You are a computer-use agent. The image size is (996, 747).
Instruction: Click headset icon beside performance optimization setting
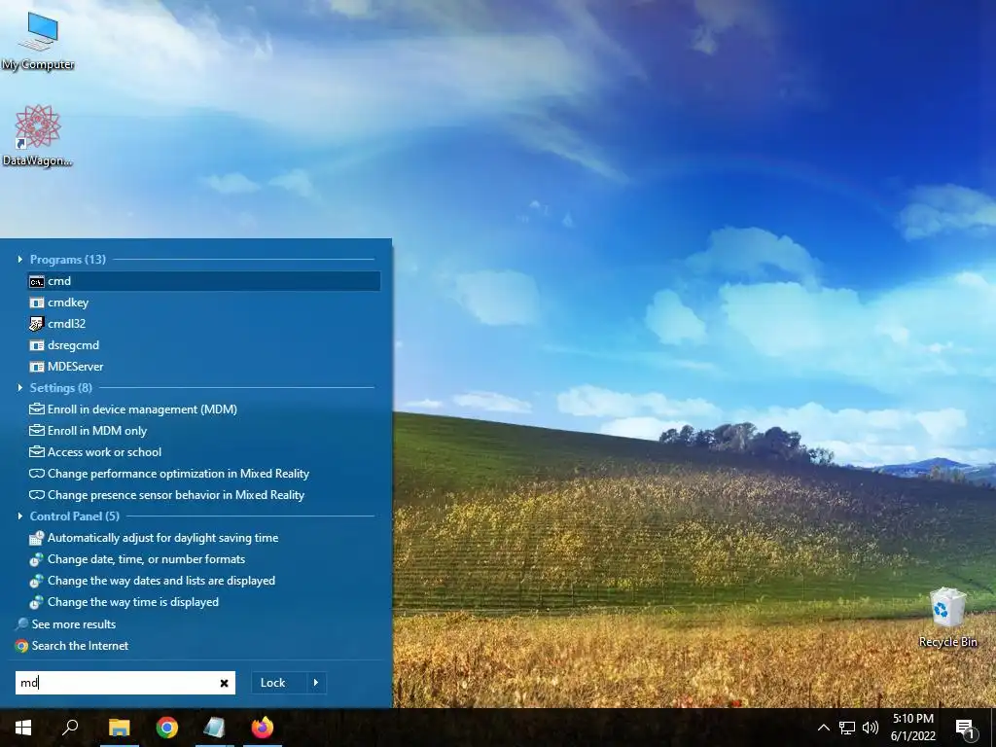coord(37,474)
